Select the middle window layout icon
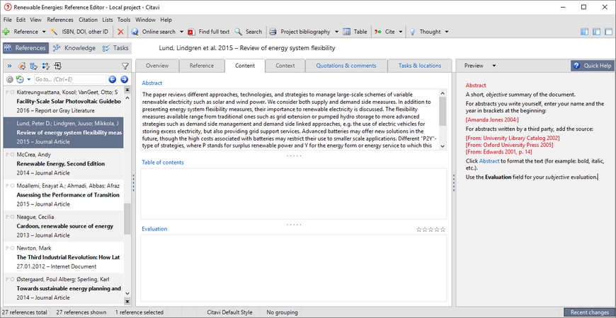Screen dimensions: 616x318 597,32
